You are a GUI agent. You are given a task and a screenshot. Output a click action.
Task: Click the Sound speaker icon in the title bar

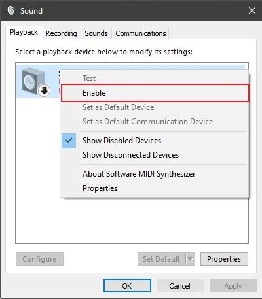(11, 10)
